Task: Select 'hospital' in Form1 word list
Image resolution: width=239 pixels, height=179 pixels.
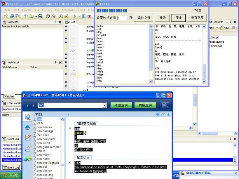Action: click(x=101, y=35)
